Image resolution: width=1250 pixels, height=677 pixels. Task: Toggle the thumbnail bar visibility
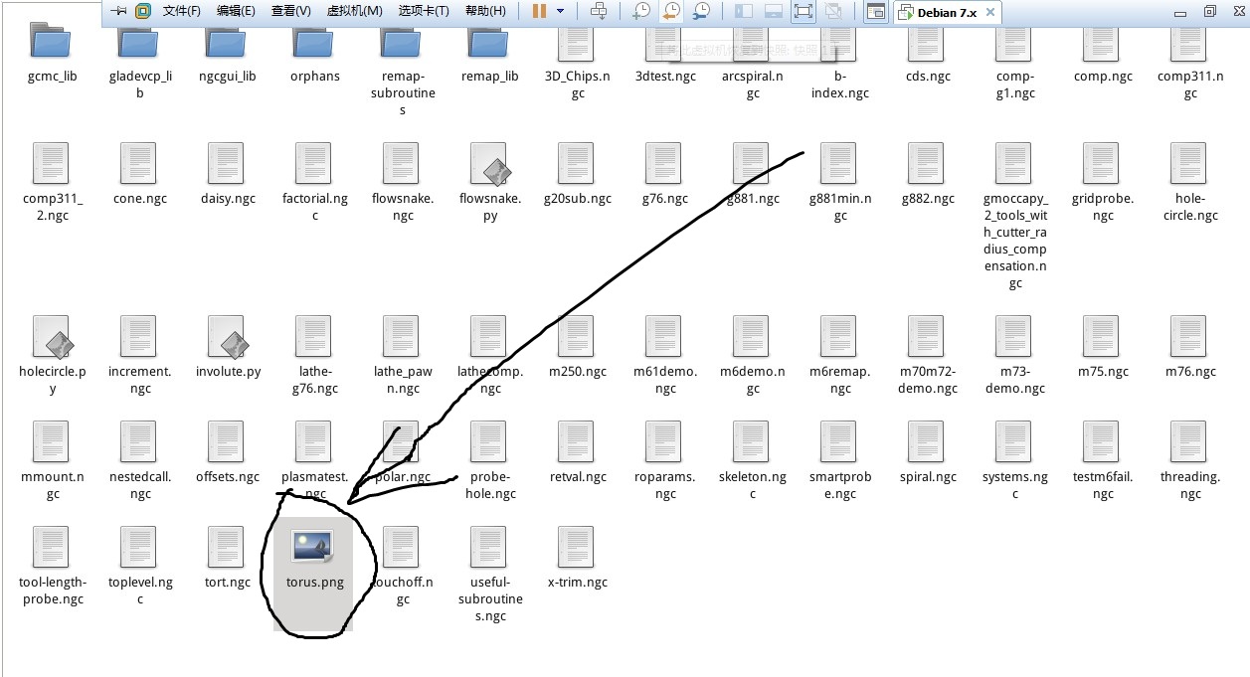773,11
